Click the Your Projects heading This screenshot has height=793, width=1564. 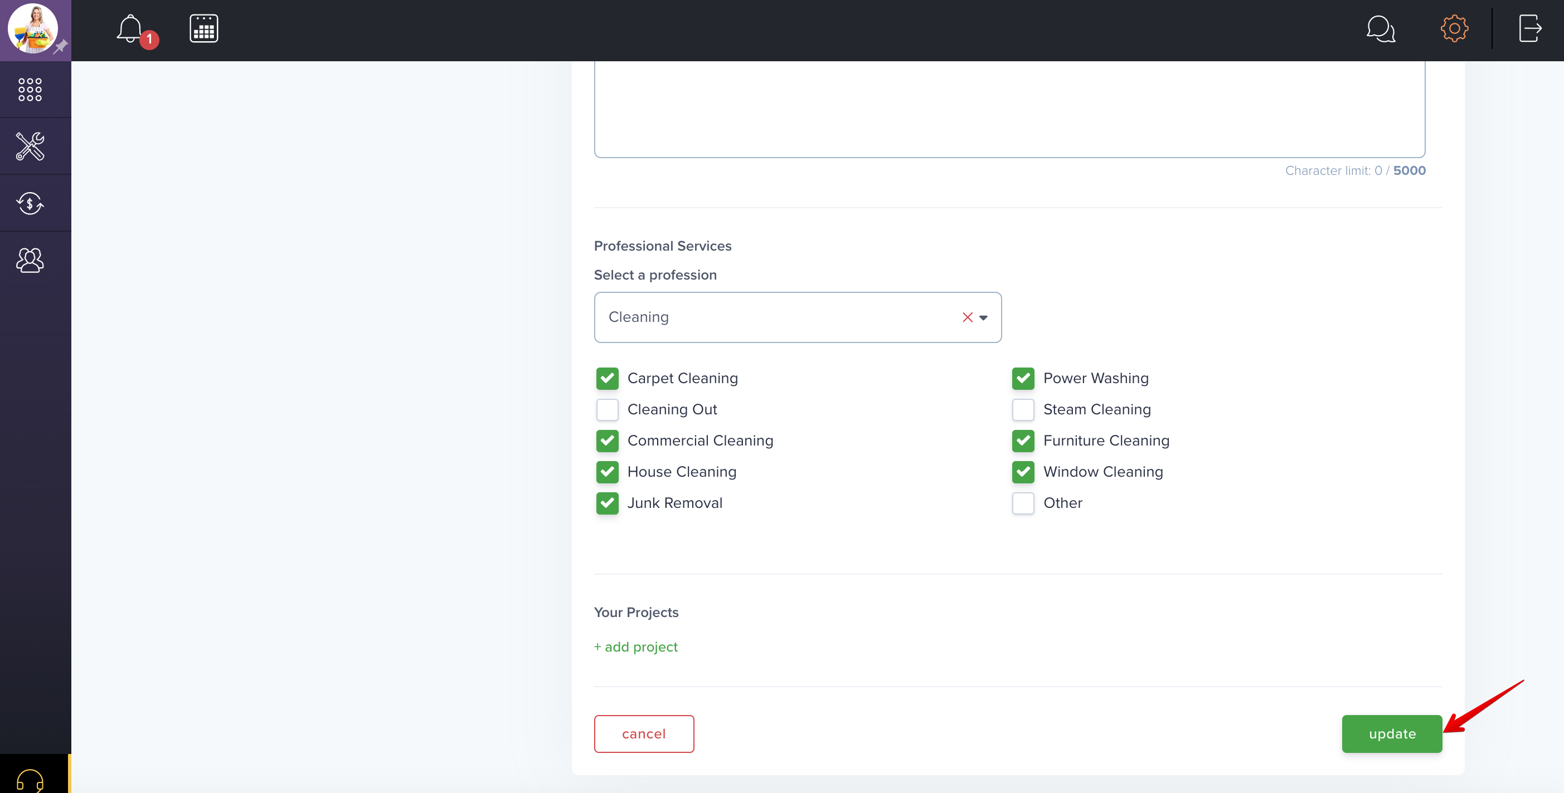[635, 612]
